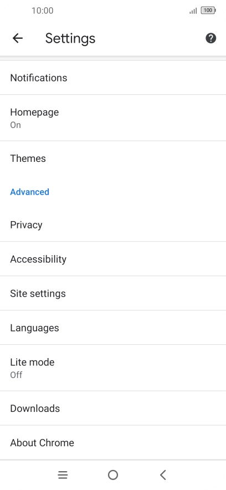Select the Advanced section header
The width and height of the screenshot is (226, 490).
click(x=30, y=192)
